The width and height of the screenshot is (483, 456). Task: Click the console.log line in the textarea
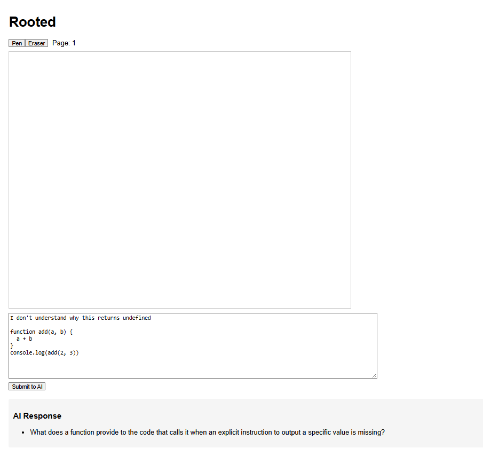point(45,352)
